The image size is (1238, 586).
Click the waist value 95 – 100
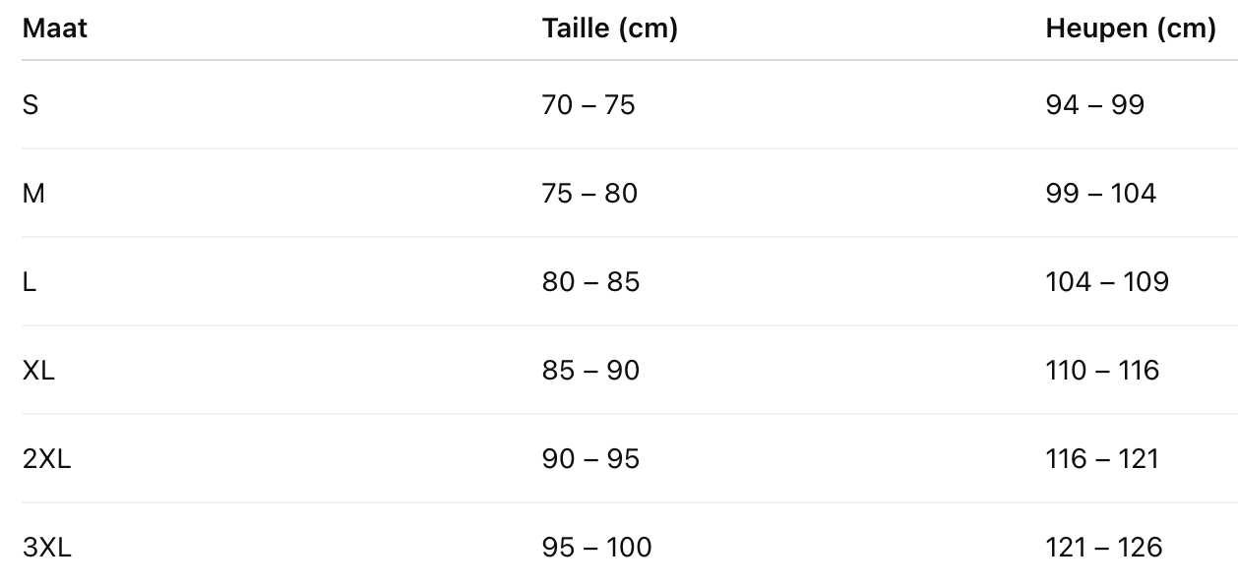[x=596, y=547]
